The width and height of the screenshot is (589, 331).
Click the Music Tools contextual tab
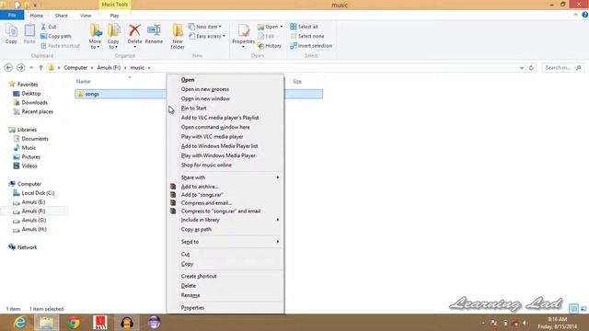(114, 5)
